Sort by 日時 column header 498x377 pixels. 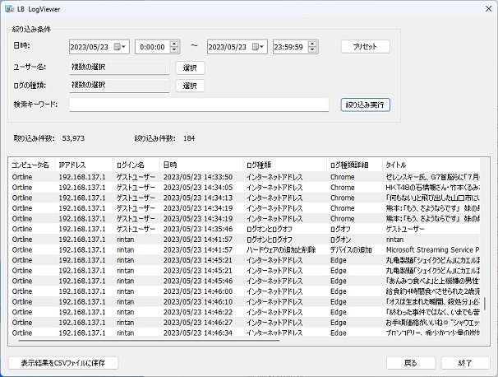[x=201, y=165]
